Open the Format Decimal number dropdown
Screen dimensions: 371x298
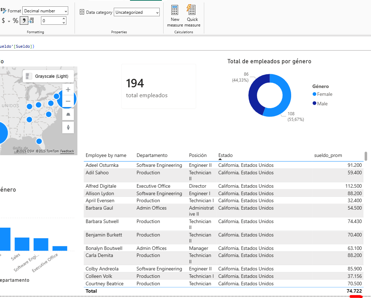click(x=45, y=11)
